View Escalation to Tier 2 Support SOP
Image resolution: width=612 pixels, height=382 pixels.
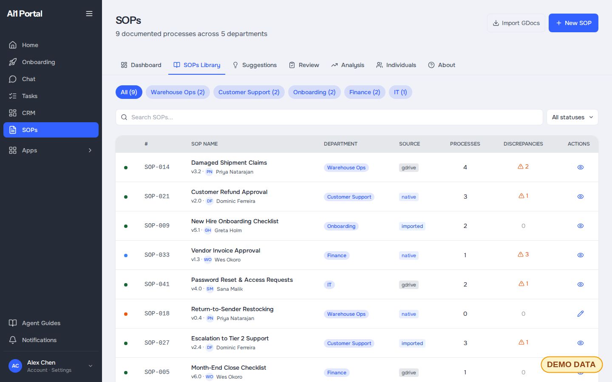(581, 343)
